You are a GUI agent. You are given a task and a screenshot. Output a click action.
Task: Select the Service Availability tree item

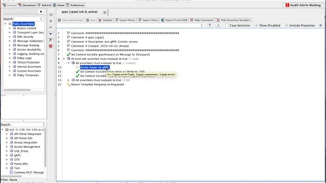[29, 50]
